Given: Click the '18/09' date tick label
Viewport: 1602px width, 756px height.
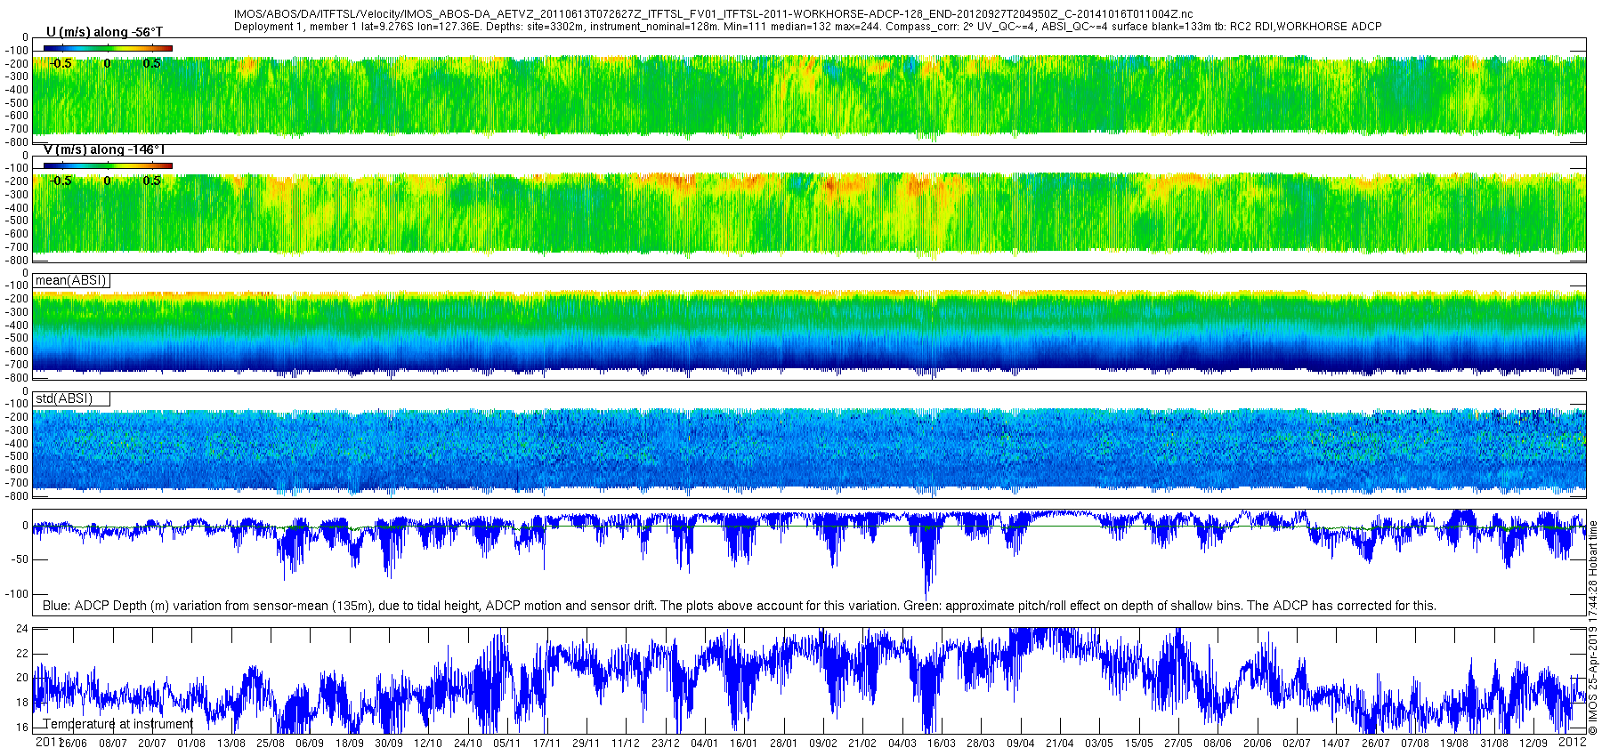Looking at the screenshot, I should click(x=349, y=744).
